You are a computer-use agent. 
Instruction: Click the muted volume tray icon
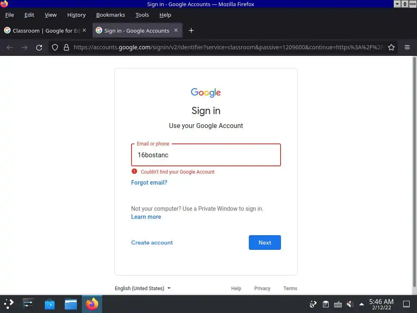pyautogui.click(x=350, y=304)
